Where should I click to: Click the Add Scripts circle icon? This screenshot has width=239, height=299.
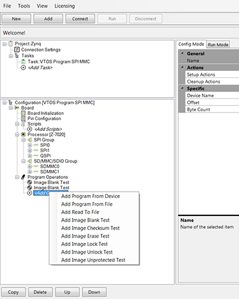[x=29, y=129]
